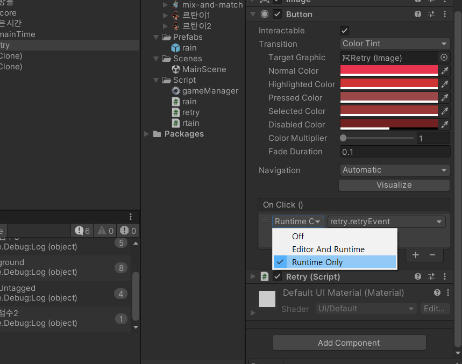Open the console panel three-dot menu
Screen dimensions: 462x364
pyautogui.click(x=131, y=217)
